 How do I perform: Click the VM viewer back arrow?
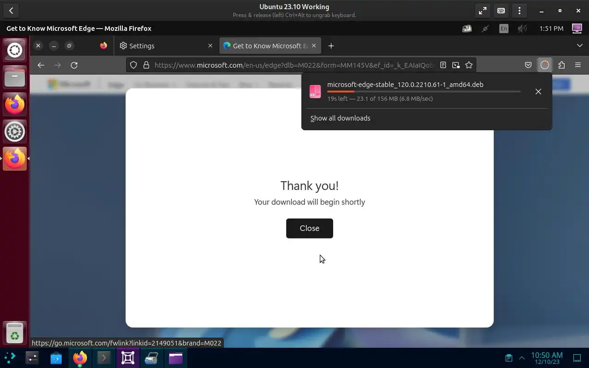(x=11, y=10)
